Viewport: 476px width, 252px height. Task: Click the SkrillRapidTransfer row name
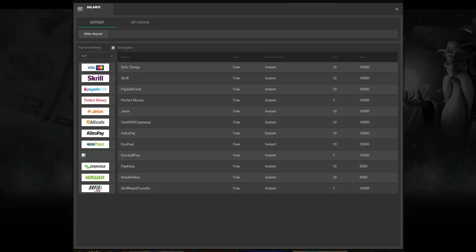[136, 188]
